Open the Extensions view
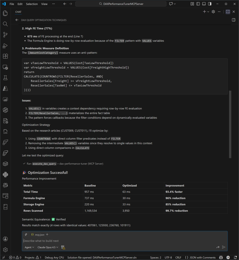Screen dimensions: 239x260 5,56
